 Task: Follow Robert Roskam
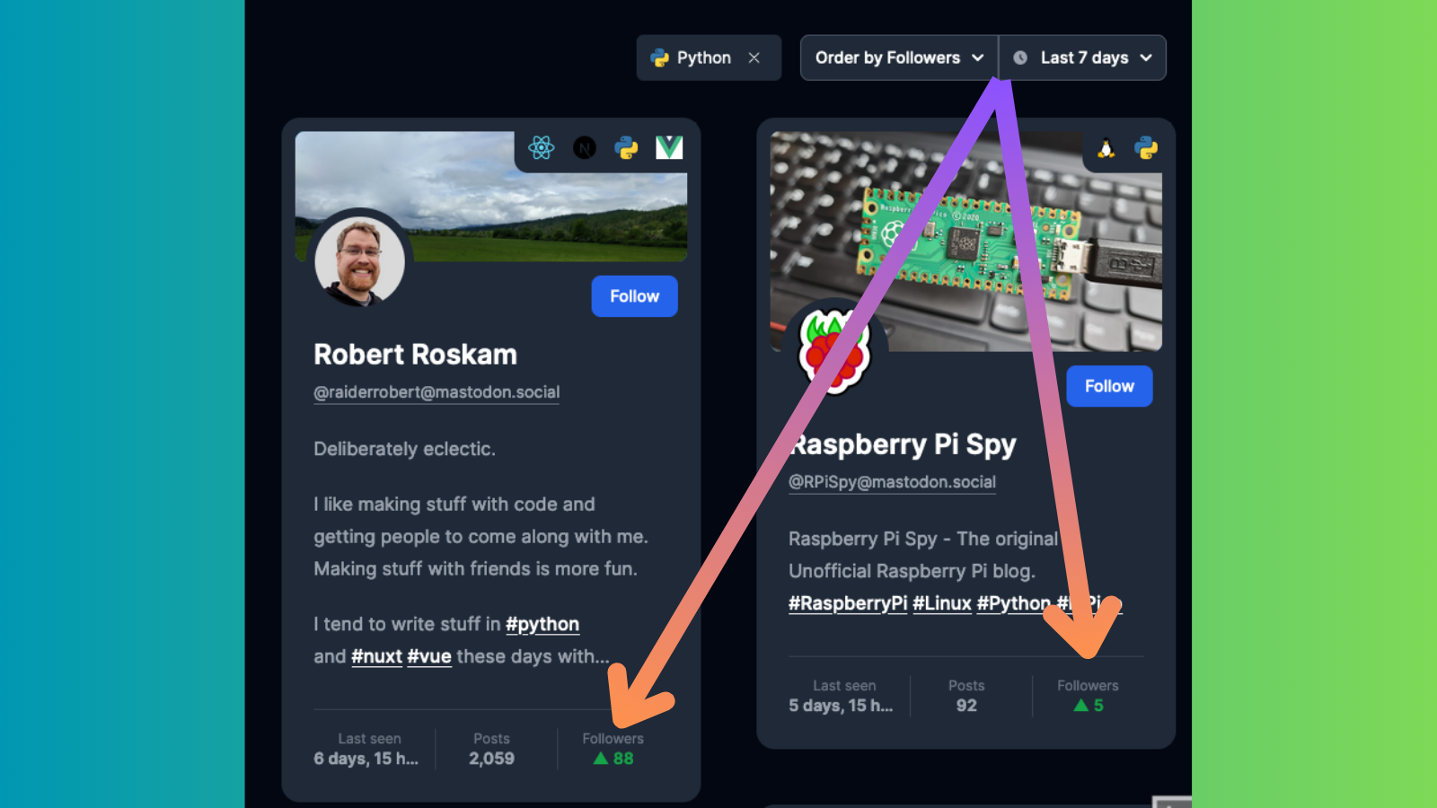[x=634, y=296]
